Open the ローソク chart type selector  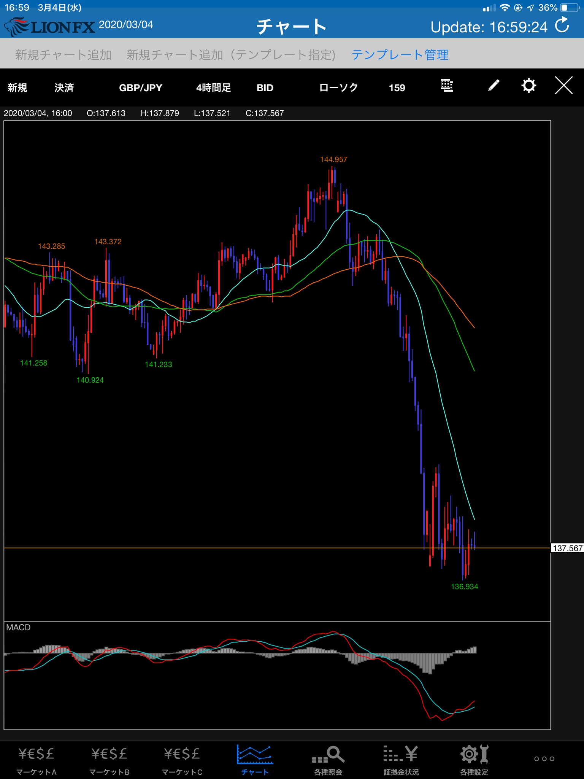338,88
